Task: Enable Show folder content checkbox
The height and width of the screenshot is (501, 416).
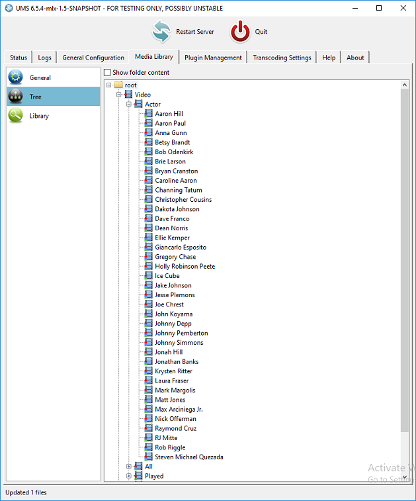Action: point(107,73)
